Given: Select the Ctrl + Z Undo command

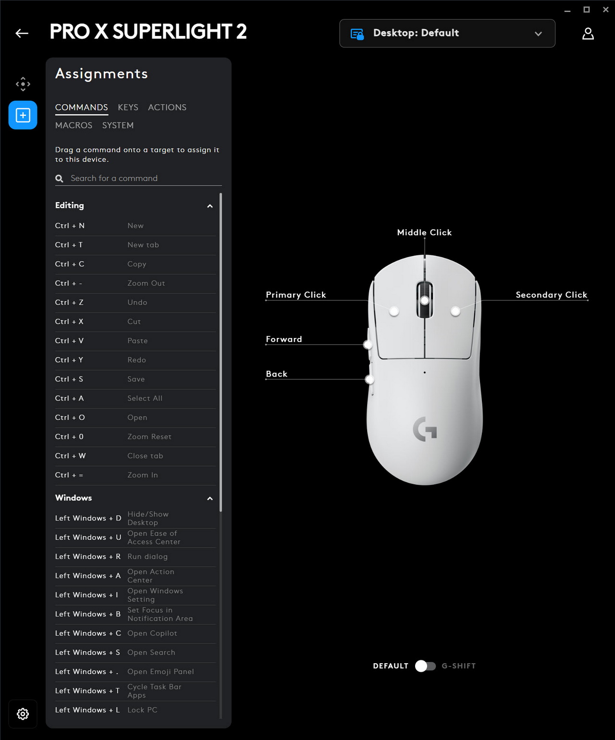Looking at the screenshot, I should pos(135,303).
